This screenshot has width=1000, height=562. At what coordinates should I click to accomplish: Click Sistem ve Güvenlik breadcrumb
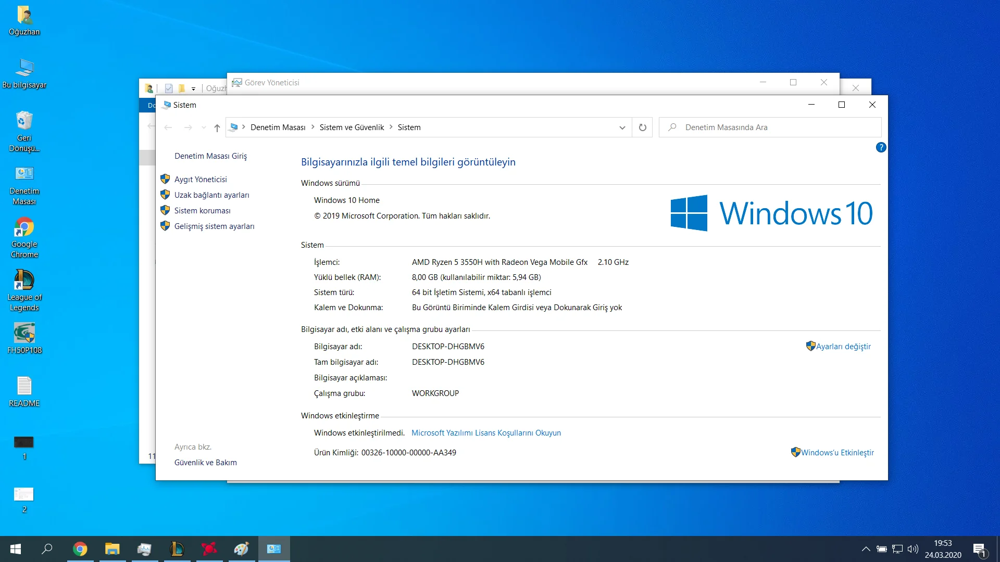(352, 127)
